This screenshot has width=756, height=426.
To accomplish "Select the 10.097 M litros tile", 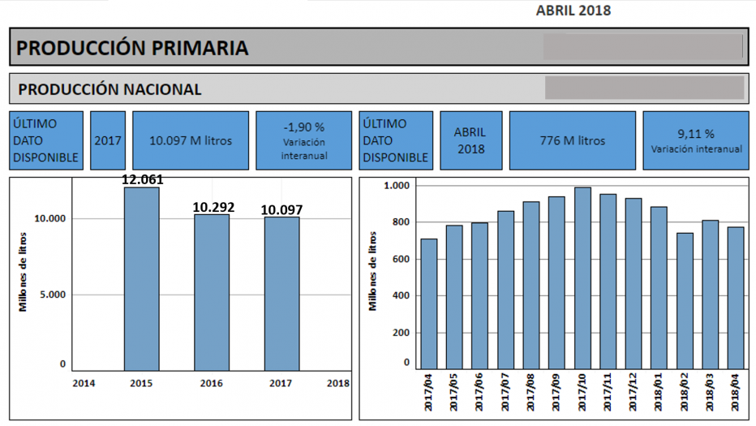I will pyautogui.click(x=191, y=140).
